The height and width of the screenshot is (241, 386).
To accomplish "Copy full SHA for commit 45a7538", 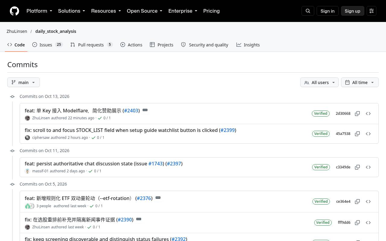I will (357, 134).
